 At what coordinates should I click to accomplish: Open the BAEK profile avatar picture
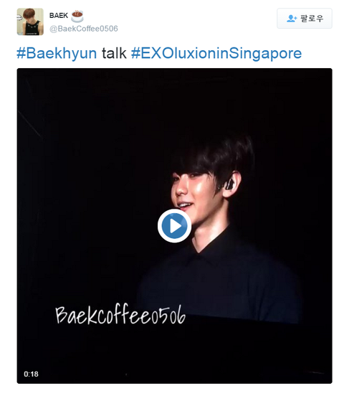[x=30, y=22]
